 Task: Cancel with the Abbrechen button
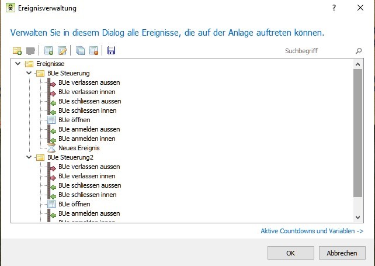click(x=342, y=253)
